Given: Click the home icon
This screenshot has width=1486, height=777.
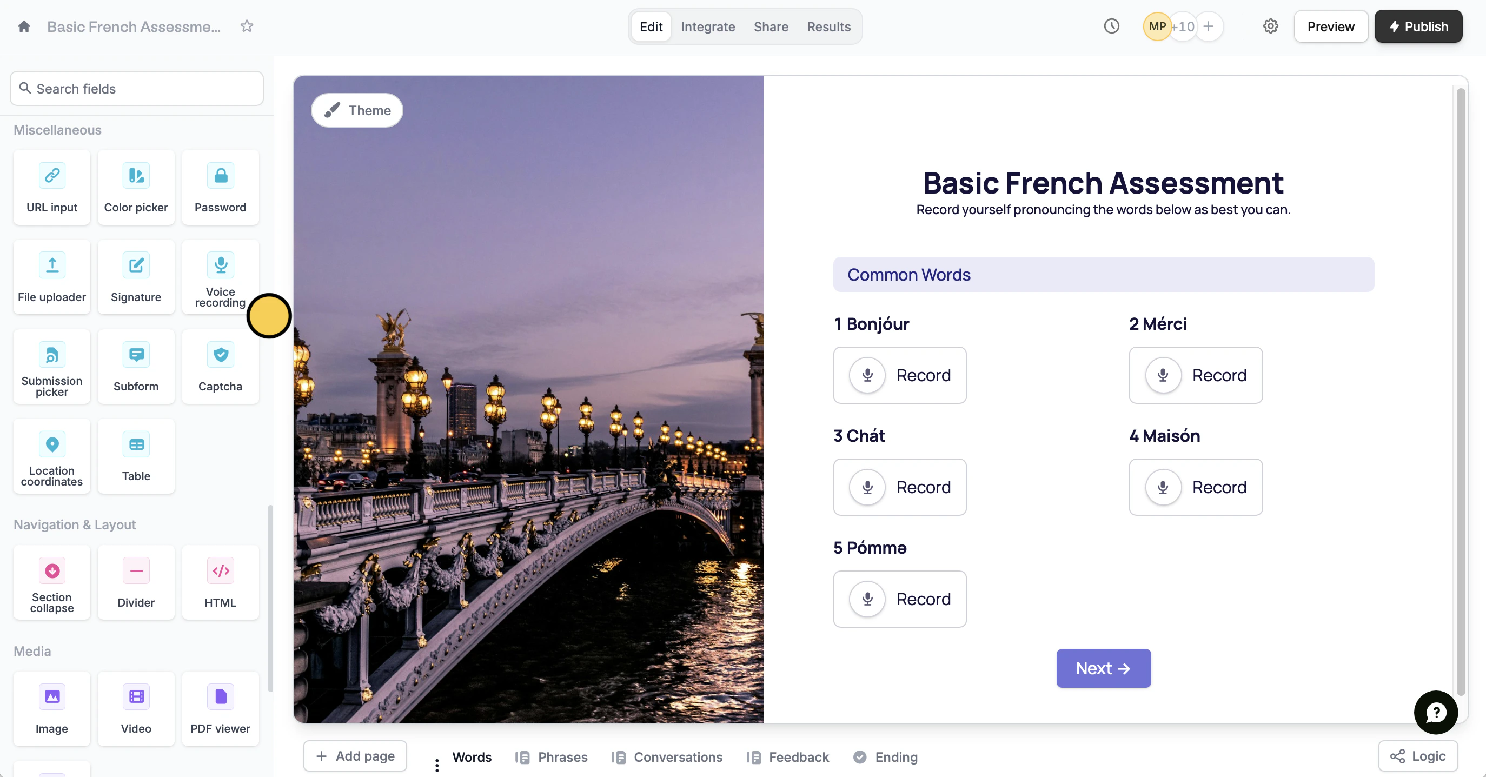Looking at the screenshot, I should [x=24, y=26].
